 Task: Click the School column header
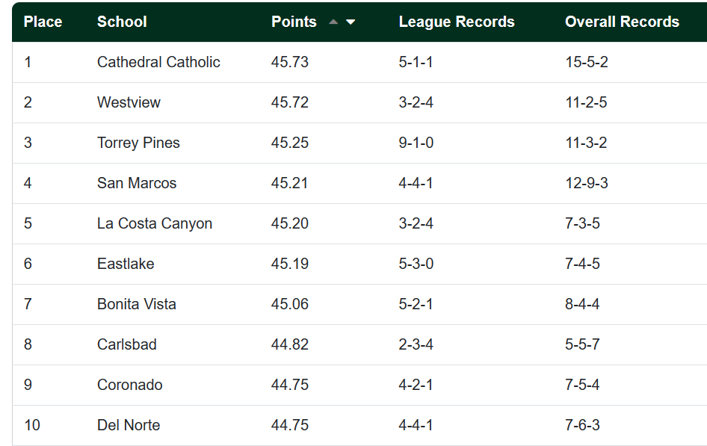click(x=122, y=22)
